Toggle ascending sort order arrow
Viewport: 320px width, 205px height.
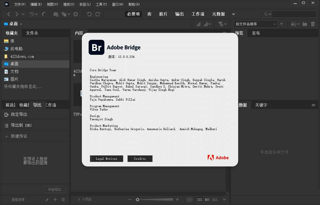point(281,24)
